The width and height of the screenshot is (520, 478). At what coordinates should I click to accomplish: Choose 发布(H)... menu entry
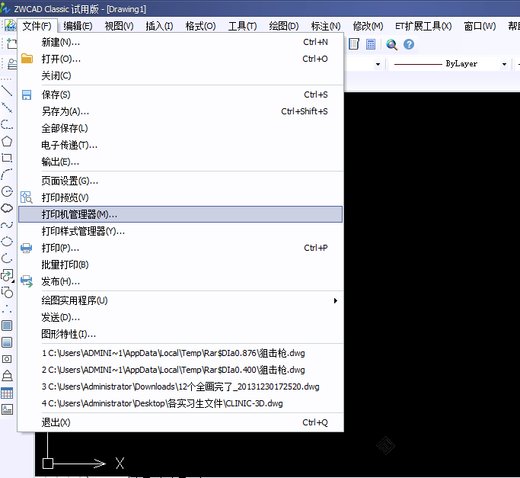pyautogui.click(x=180, y=281)
